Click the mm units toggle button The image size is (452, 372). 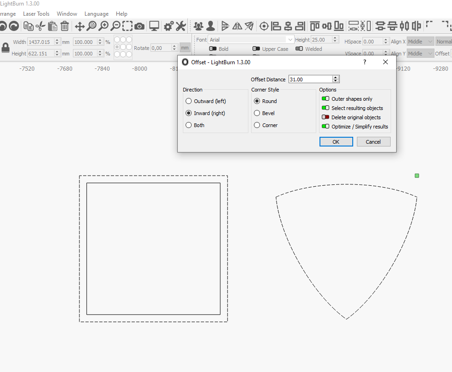[x=185, y=48]
